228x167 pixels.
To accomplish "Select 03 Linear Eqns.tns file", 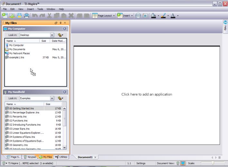I will point(33,129).
